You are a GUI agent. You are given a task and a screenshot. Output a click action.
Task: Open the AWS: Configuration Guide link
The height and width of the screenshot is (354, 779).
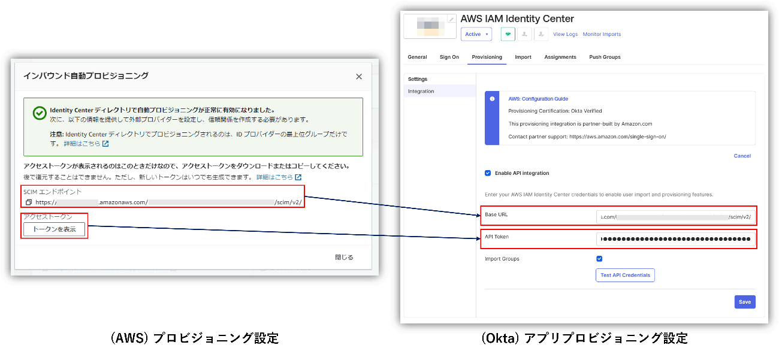coord(538,99)
